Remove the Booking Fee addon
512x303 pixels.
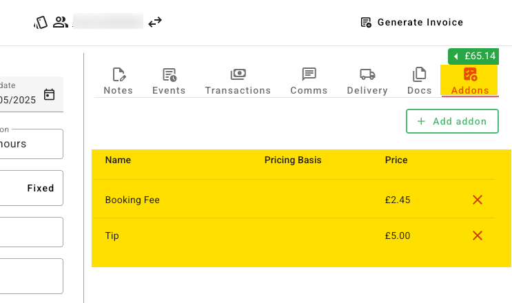tap(477, 200)
